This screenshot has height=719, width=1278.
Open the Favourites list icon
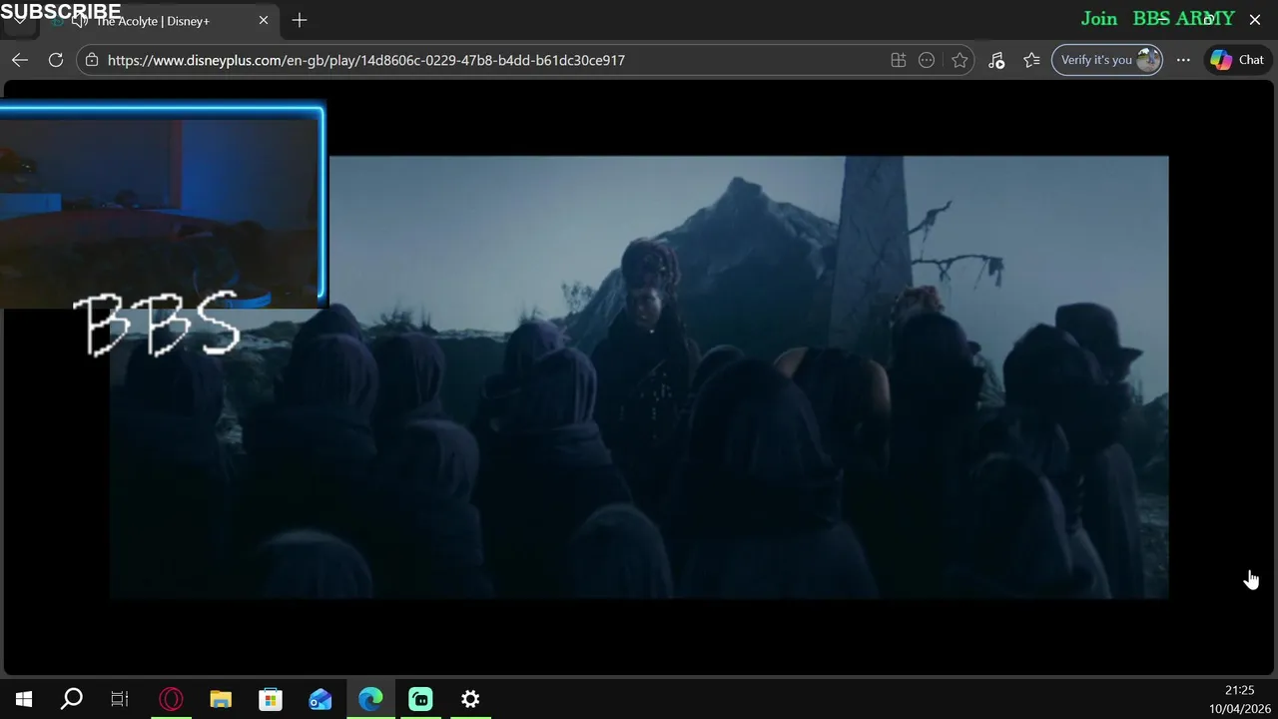(1031, 60)
